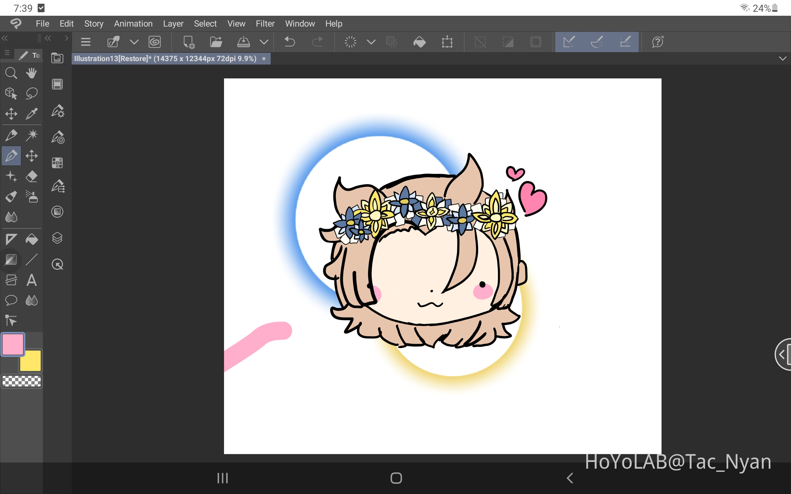Activate the Airbrush tool
Screen dimensions: 791x494
(32, 196)
